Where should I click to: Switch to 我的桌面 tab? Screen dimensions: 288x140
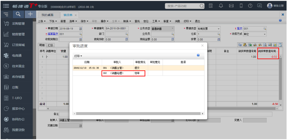pos(49,15)
